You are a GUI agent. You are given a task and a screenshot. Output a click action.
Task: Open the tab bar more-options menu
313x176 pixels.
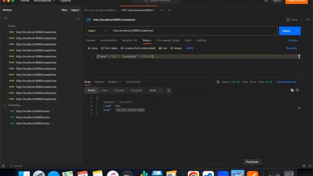[x=170, y=10]
